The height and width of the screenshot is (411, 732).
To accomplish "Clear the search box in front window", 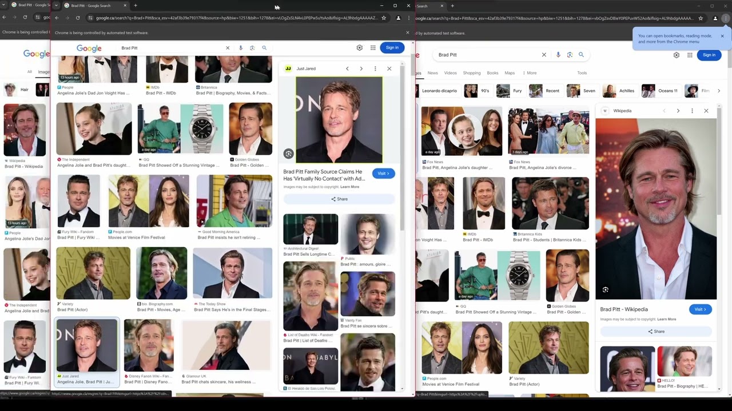I will click(x=228, y=48).
